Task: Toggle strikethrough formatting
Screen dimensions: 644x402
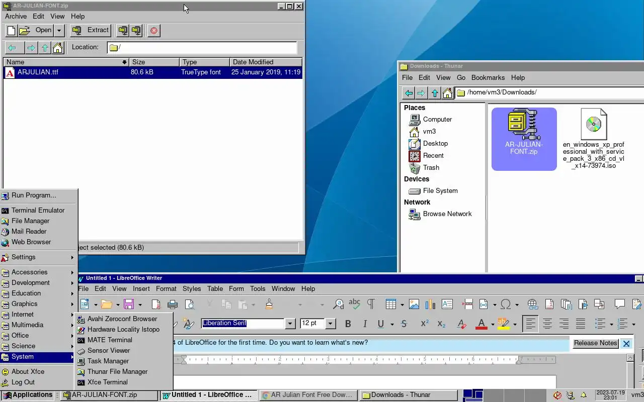Action: point(404,324)
